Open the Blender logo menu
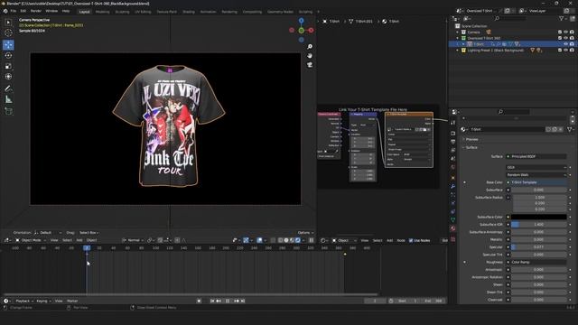 5,12
